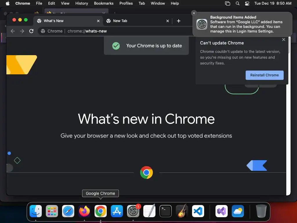Launch Visual Studio Code from dock
The width and height of the screenshot is (297, 223).
click(198, 211)
